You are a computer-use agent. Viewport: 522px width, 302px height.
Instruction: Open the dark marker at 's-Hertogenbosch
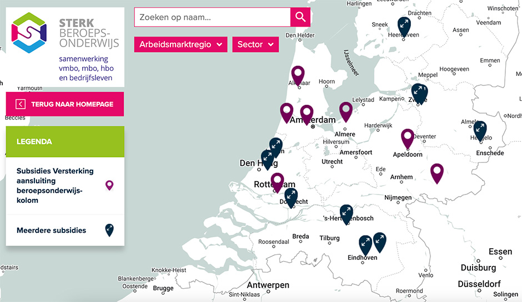pyautogui.click(x=347, y=213)
